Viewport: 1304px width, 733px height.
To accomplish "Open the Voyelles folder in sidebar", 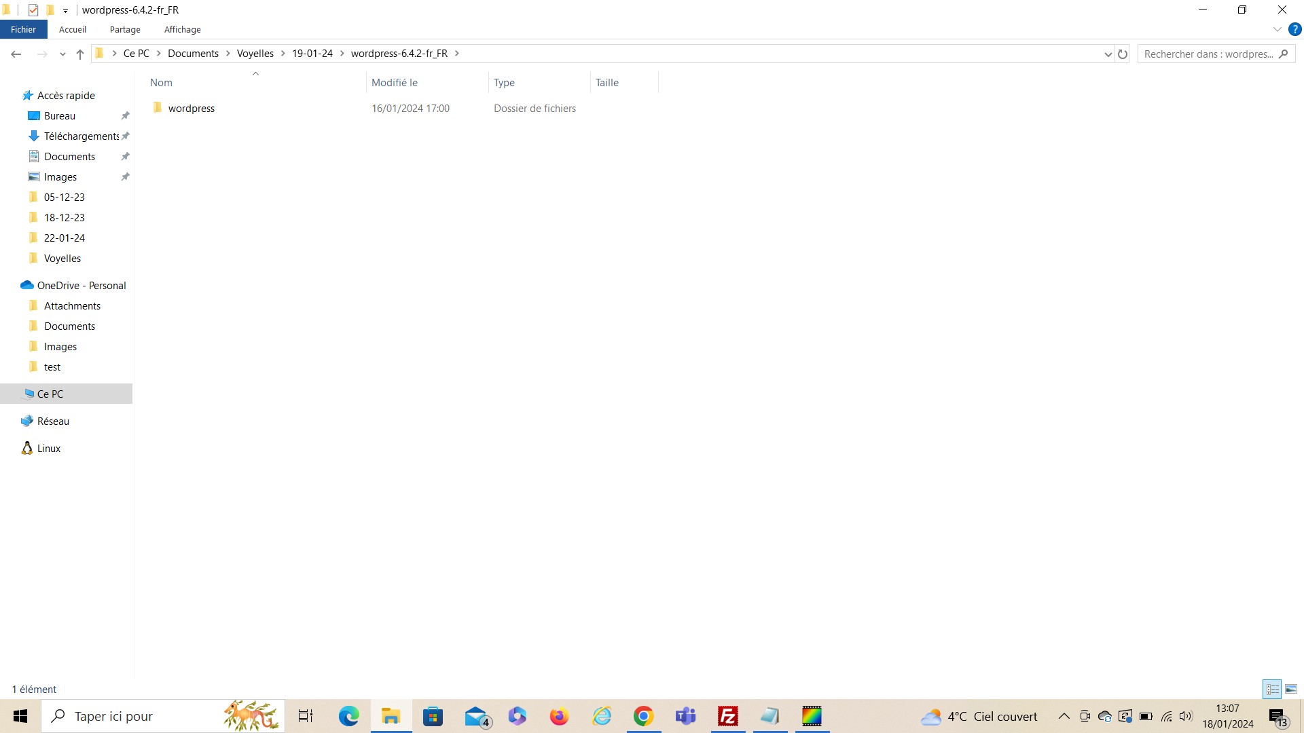I will tap(62, 259).
